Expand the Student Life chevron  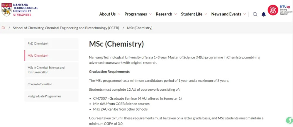pyautogui.click(x=206, y=14)
